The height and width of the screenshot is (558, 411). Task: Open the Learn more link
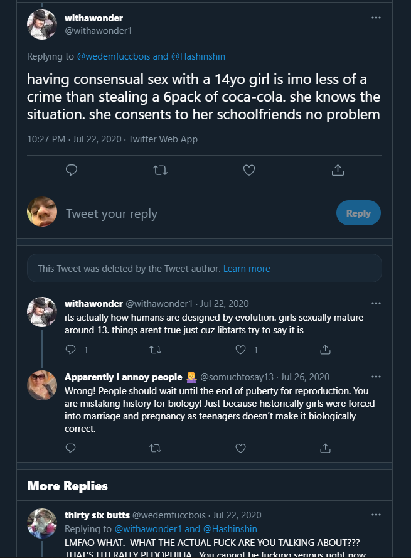click(x=247, y=268)
